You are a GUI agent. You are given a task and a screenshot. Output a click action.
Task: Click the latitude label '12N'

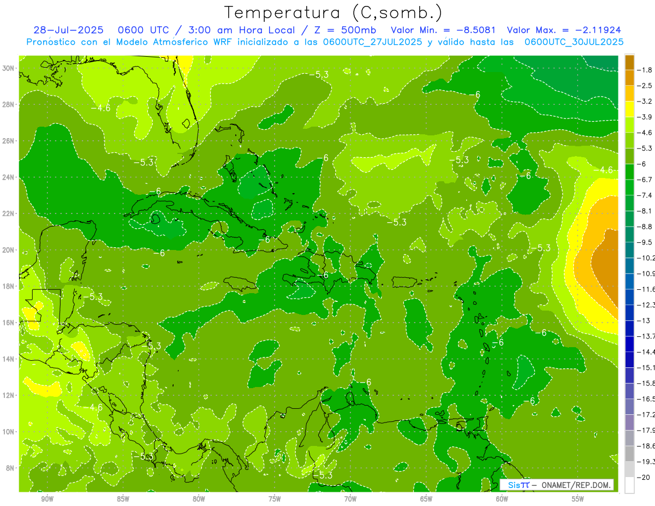[9, 395]
